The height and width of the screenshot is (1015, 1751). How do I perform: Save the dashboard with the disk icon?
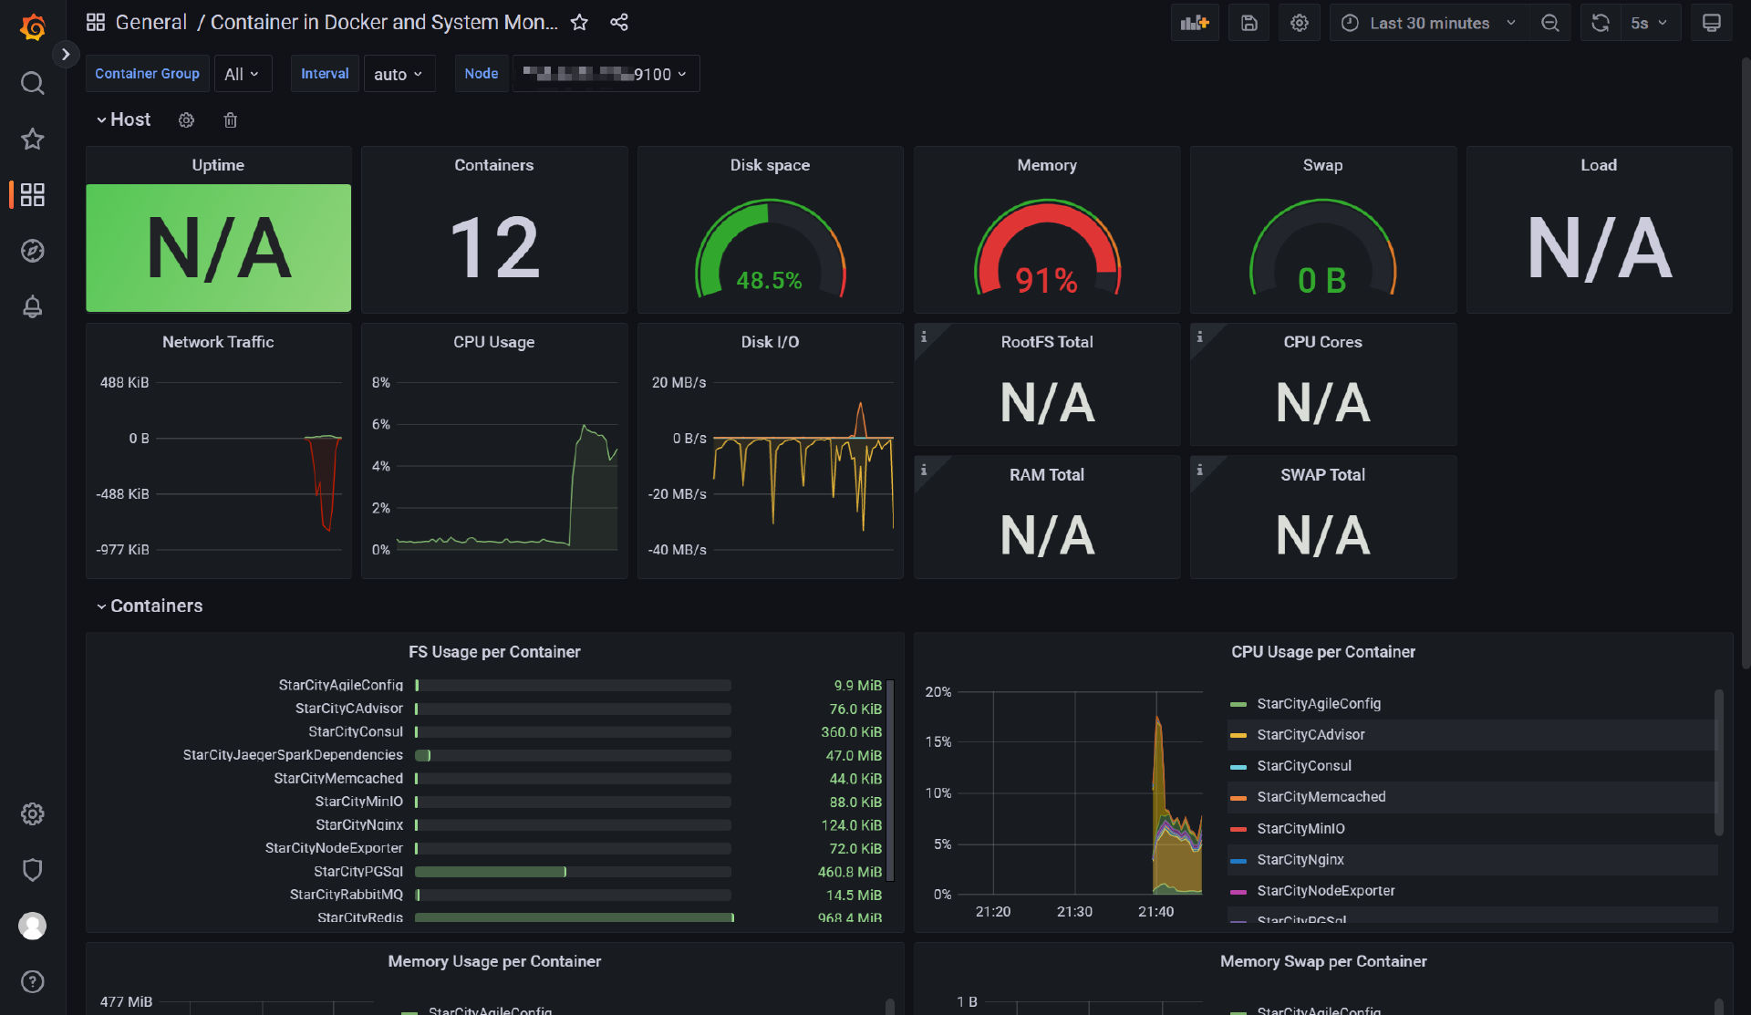click(1248, 23)
